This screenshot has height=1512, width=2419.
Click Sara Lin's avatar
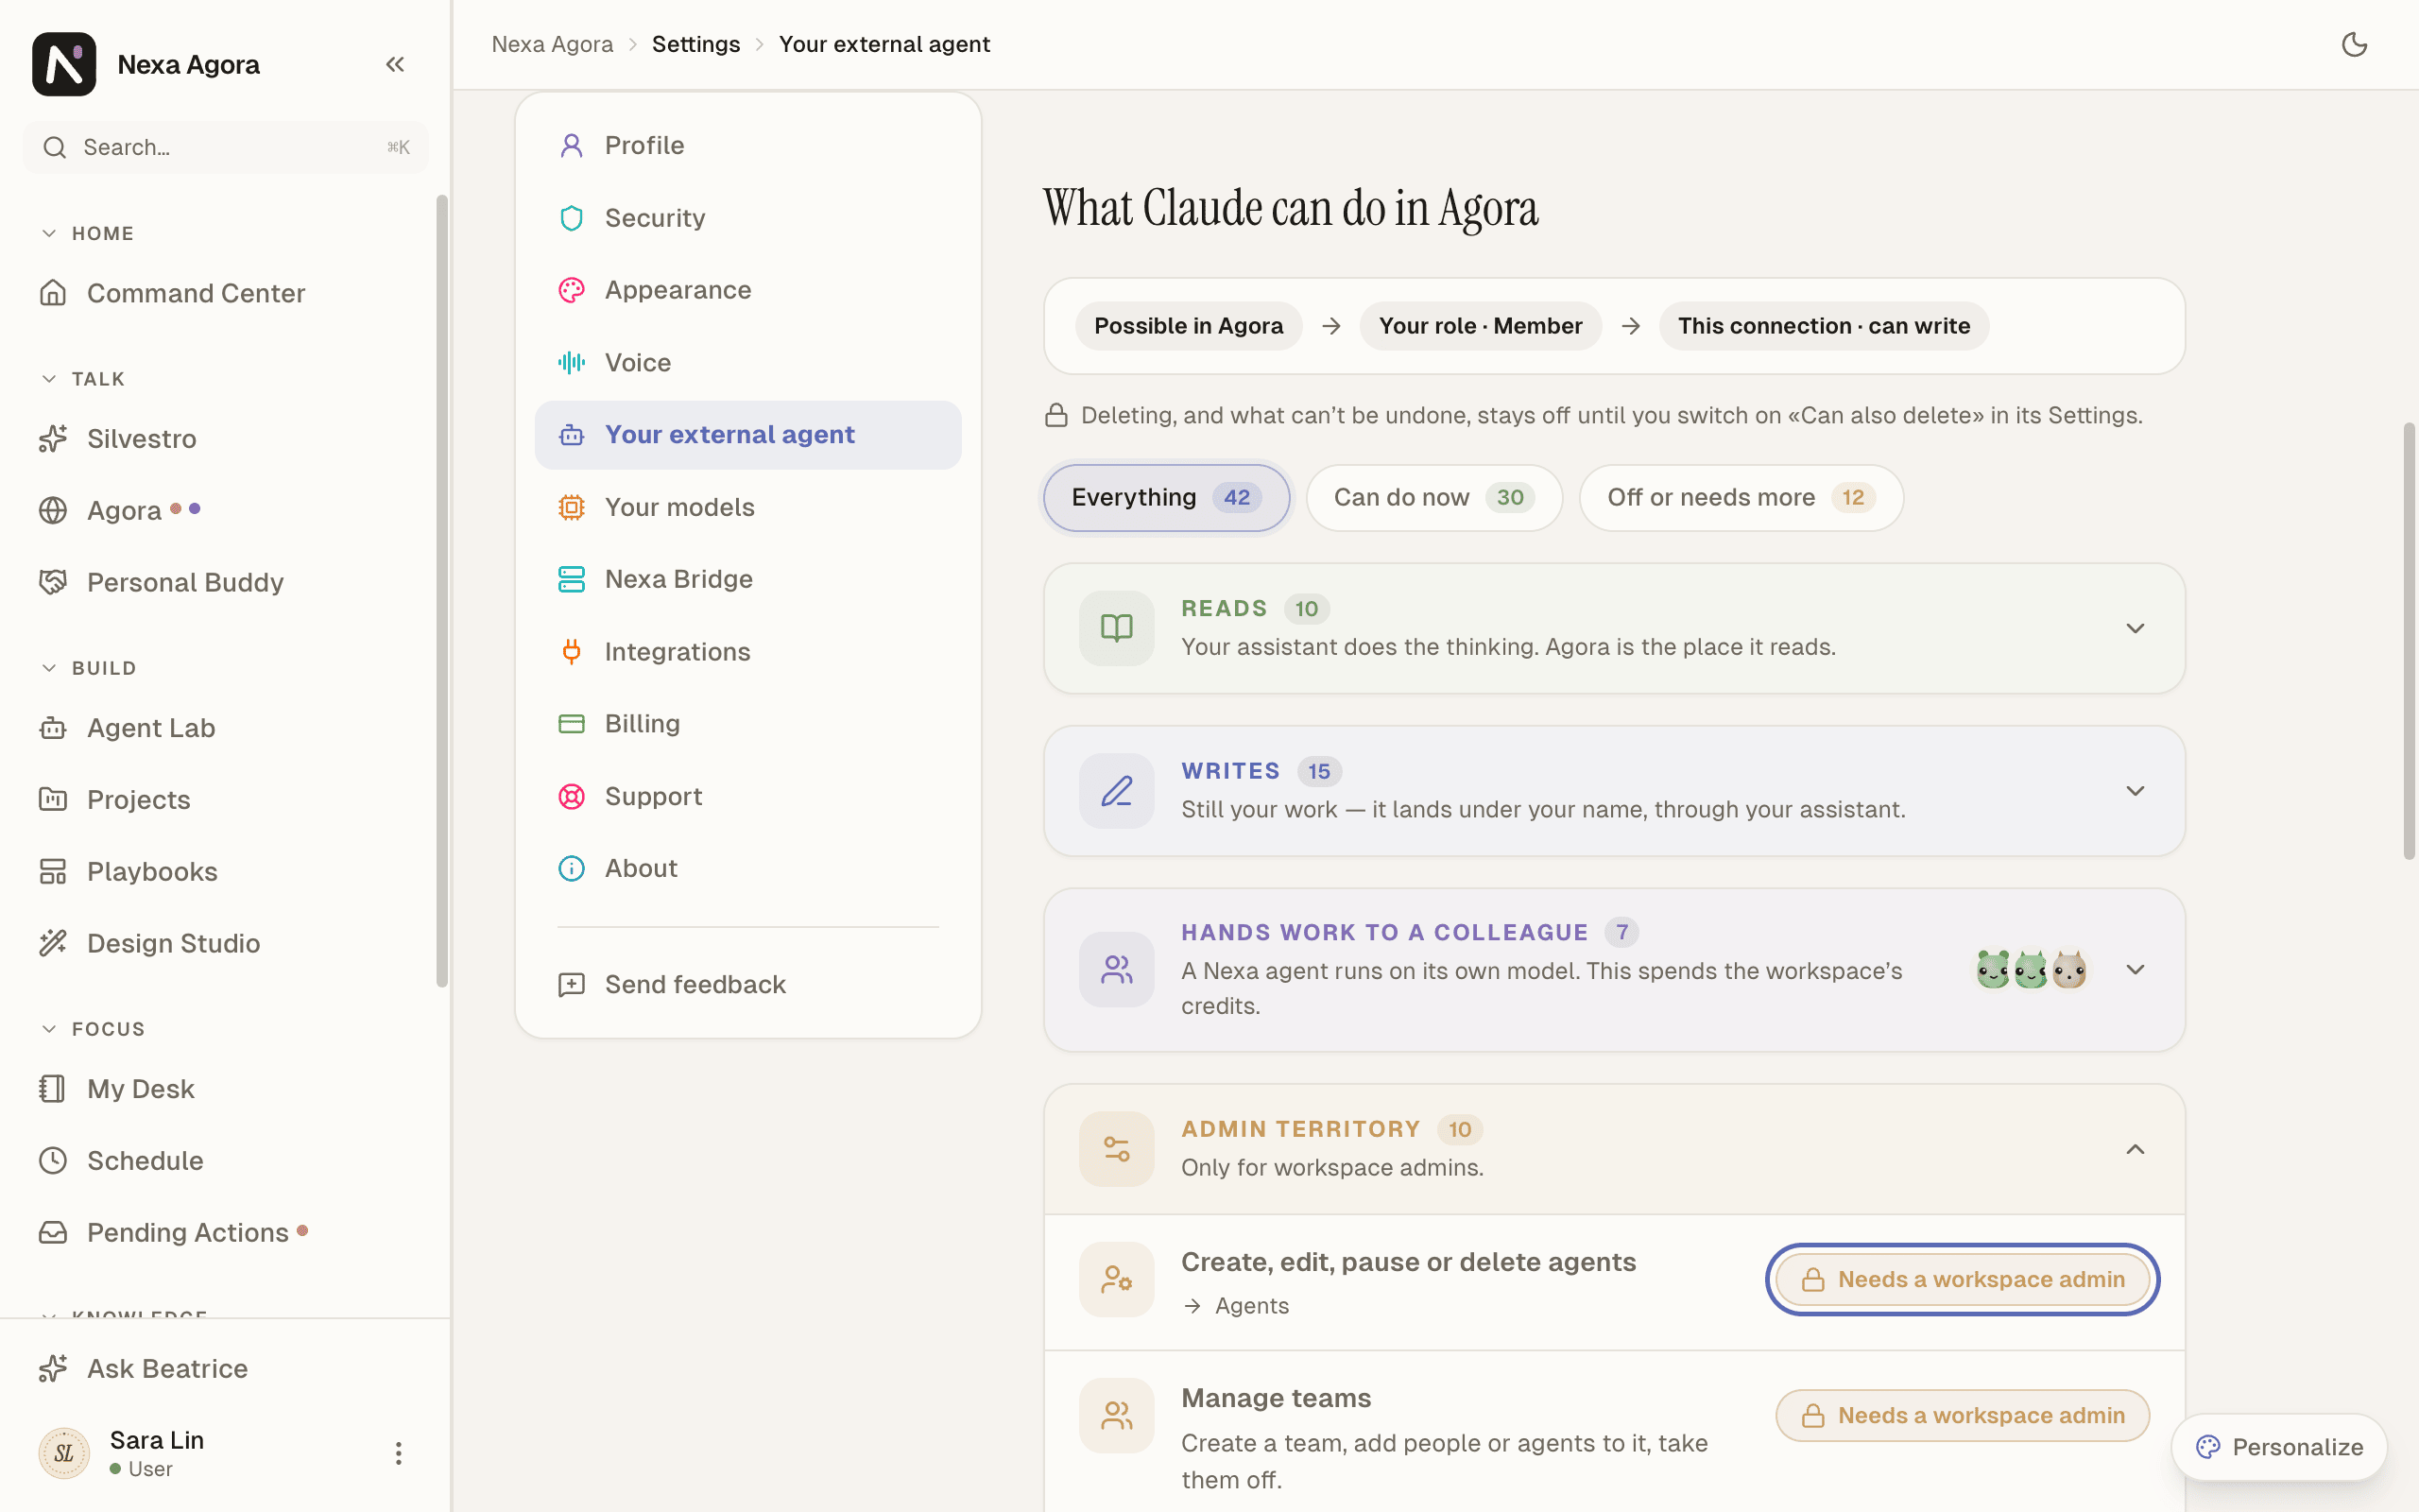64,1453
